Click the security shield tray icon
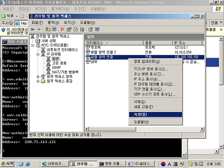This screenshot has width=224, height=168. point(191,164)
